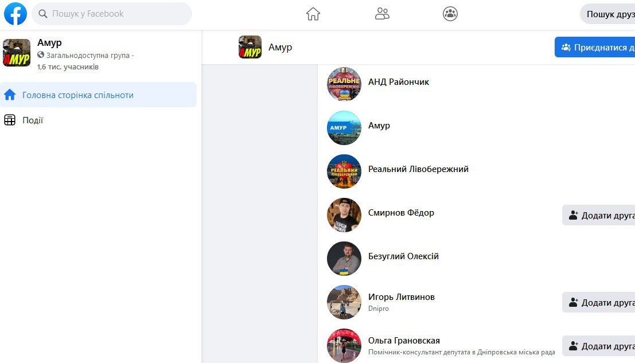The height and width of the screenshot is (363, 635).
Task: Click Dnipro under Игорь Литвинов
Action: coord(378,309)
